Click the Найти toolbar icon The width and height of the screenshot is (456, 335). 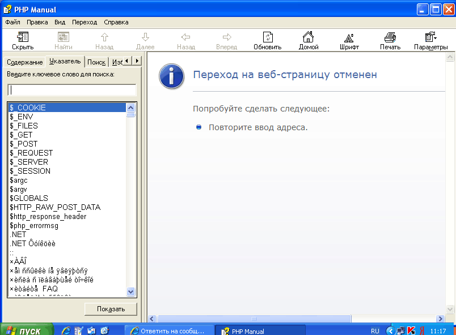click(64, 41)
